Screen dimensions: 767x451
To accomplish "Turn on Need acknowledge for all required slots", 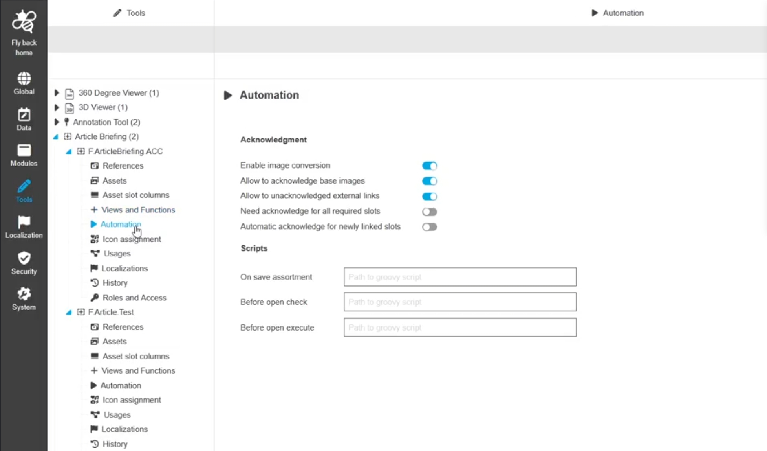I will (429, 212).
